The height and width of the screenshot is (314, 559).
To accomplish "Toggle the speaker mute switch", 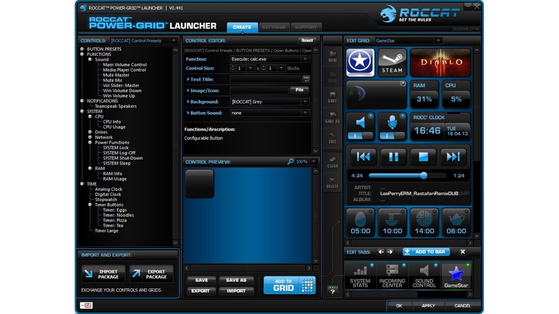I will point(360,136).
